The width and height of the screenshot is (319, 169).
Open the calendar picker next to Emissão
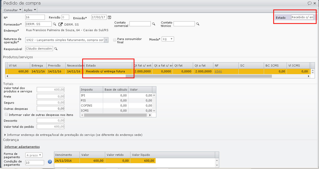[x=109, y=17]
